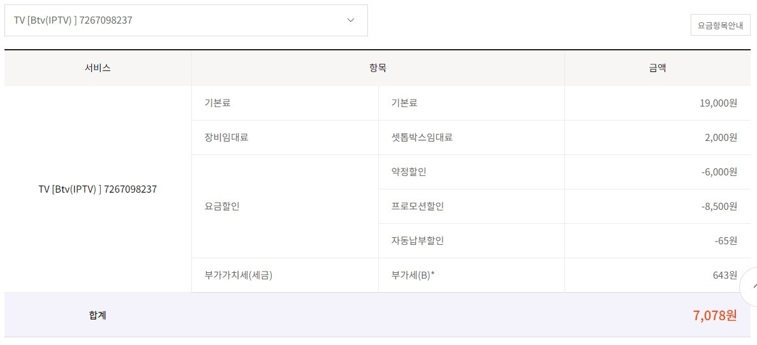Click the 요금할인 category cell
The image size is (757, 345).
tap(222, 206)
